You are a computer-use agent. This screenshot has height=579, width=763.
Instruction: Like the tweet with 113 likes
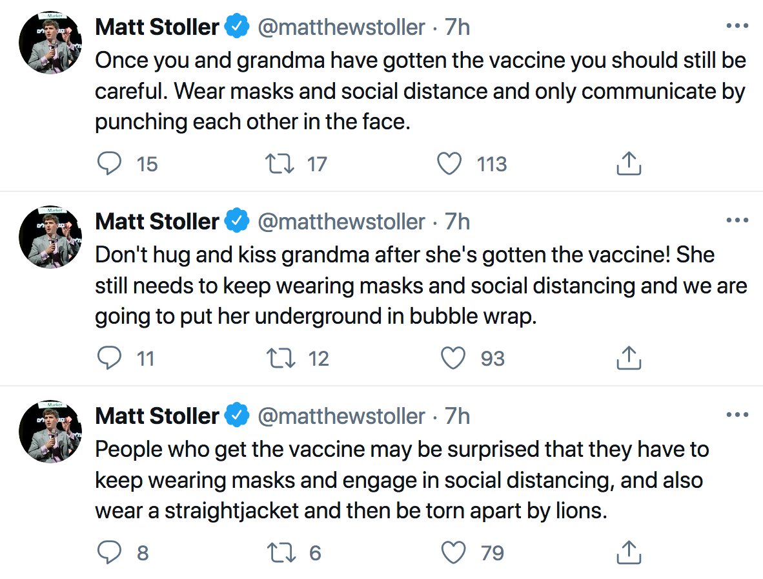point(450,164)
